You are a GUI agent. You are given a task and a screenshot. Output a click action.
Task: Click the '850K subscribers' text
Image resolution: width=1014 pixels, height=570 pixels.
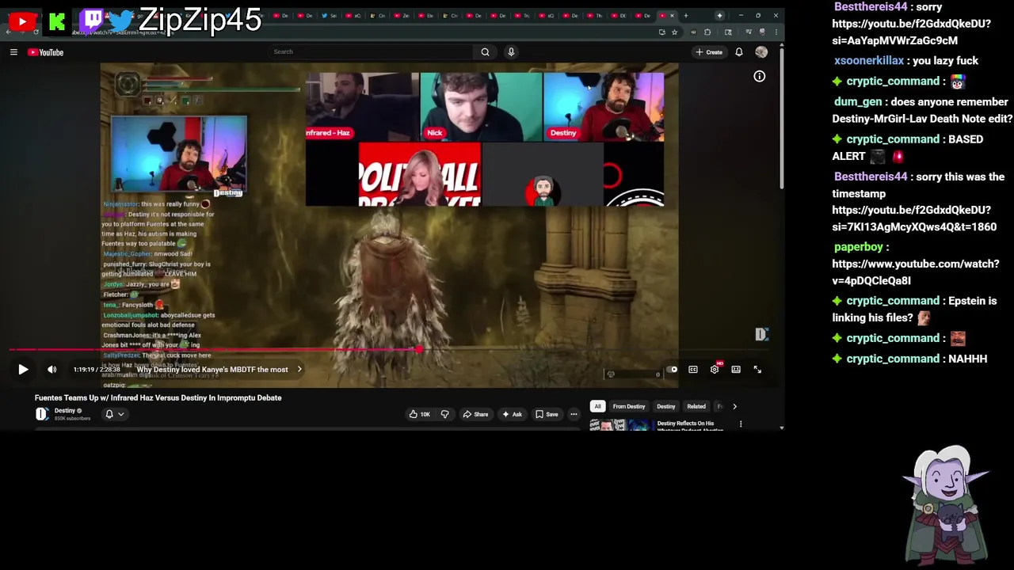coord(72,418)
